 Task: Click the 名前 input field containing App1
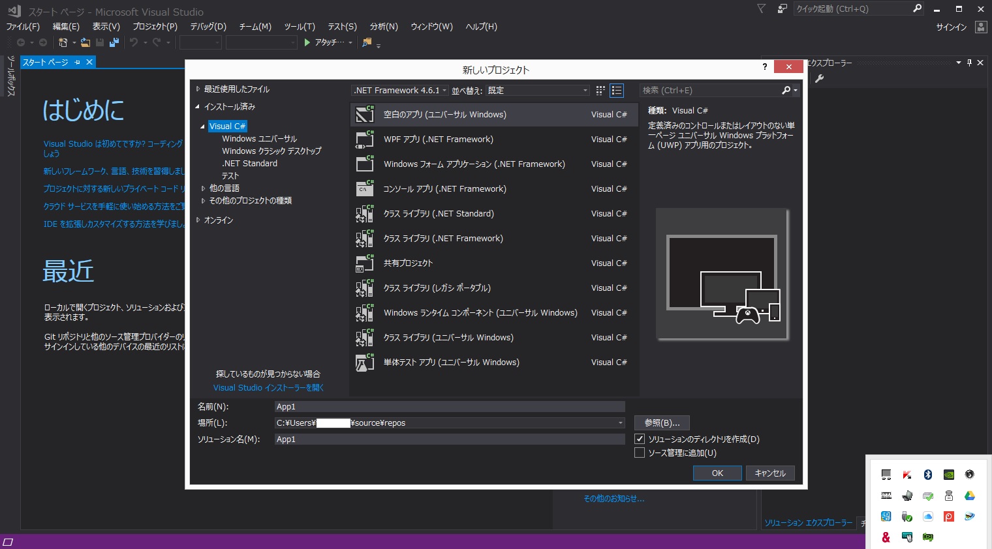450,407
